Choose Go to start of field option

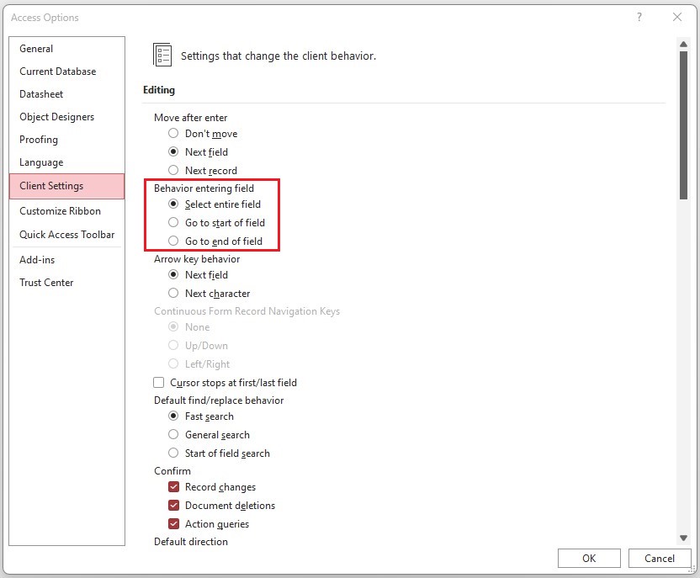173,223
